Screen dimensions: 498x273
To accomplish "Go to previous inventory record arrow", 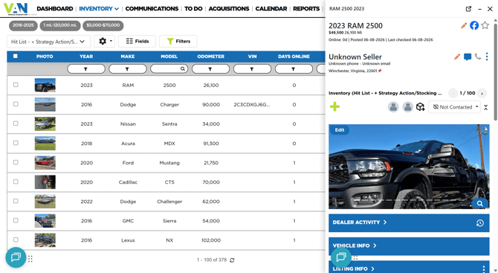I will point(453,93).
